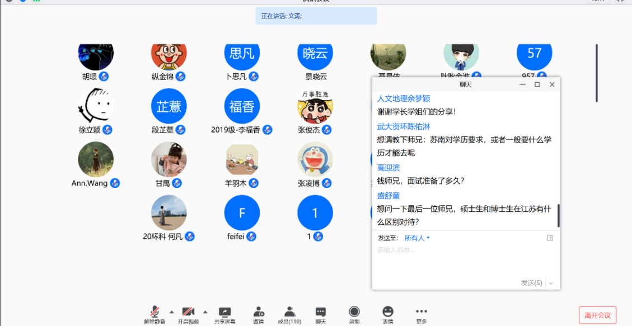
Task: Open the 邀请 invite icon
Action: point(258,312)
